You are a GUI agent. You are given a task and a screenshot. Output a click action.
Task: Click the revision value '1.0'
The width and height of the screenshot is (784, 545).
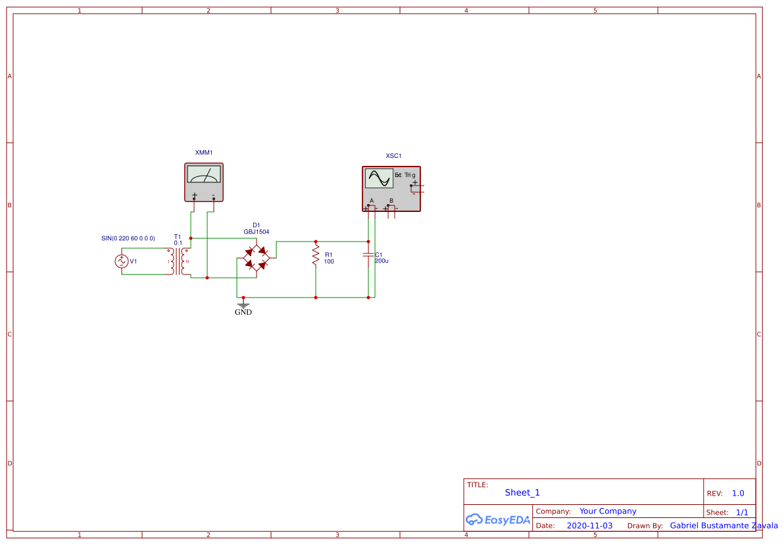pyautogui.click(x=738, y=493)
